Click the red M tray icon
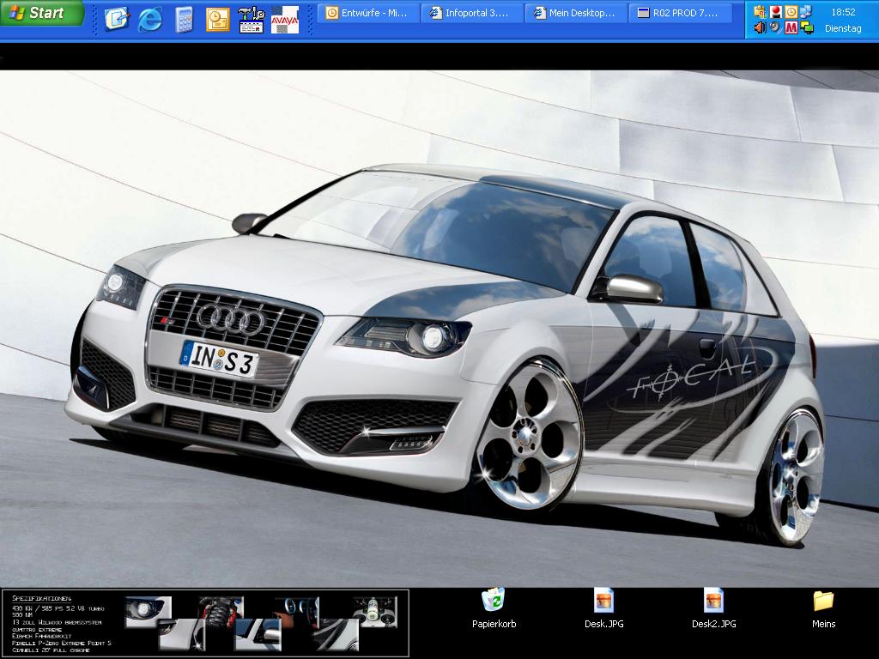879x659 pixels. pyautogui.click(x=791, y=27)
